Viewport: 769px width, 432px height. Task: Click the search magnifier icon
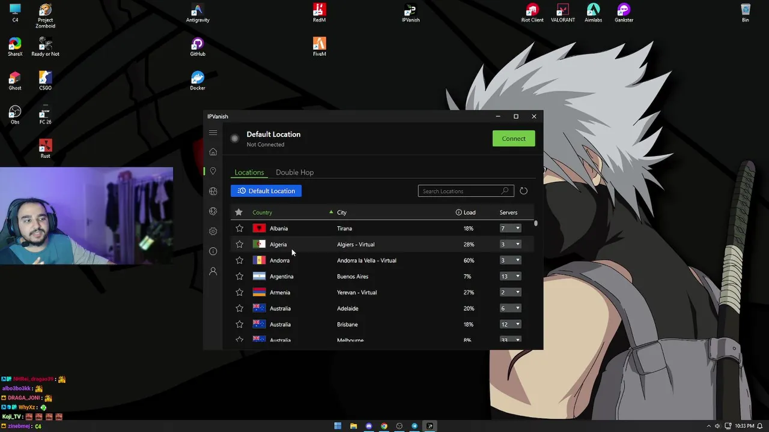[x=505, y=191]
